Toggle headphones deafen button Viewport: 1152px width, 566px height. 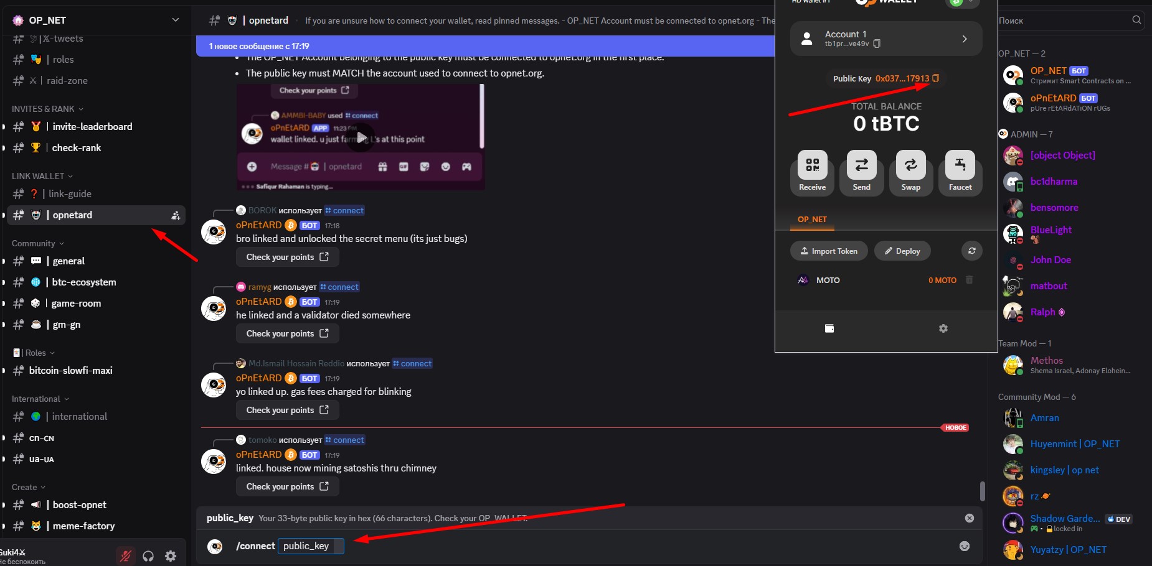[148, 556]
